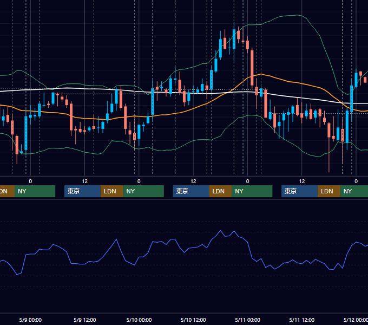
Task: Click hour label 0 above 5/11 00:00
Action: (248, 181)
